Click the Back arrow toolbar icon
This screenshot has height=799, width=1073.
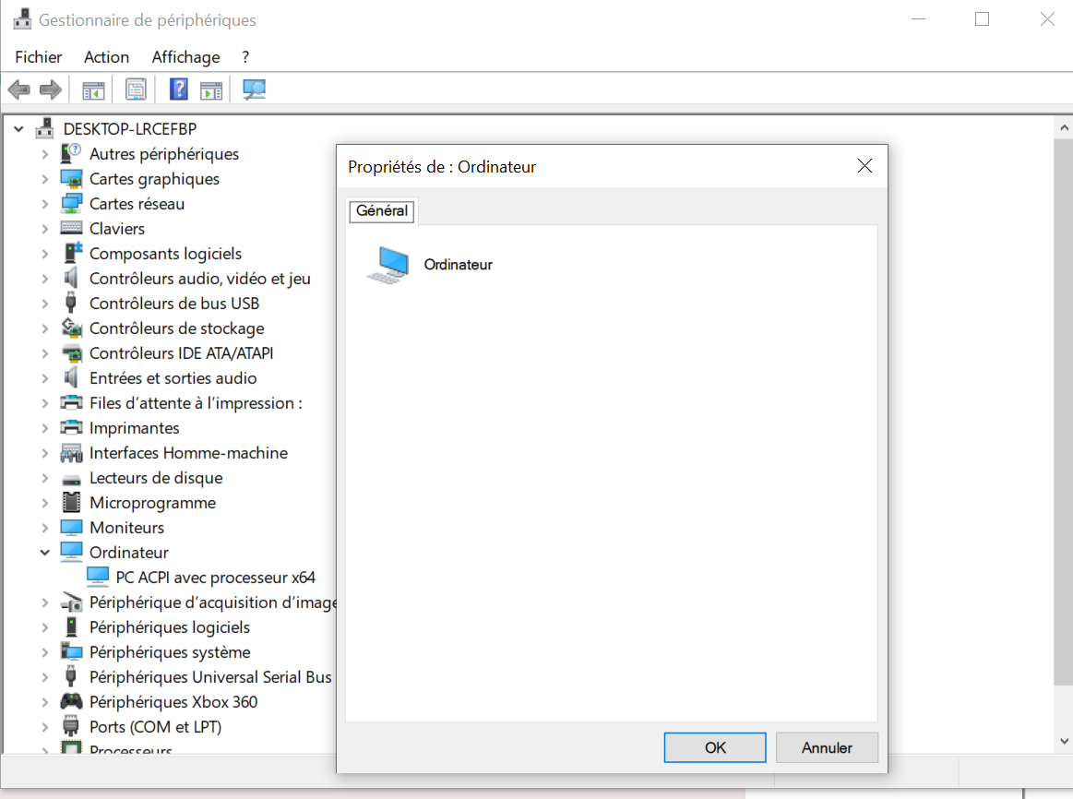(19, 89)
